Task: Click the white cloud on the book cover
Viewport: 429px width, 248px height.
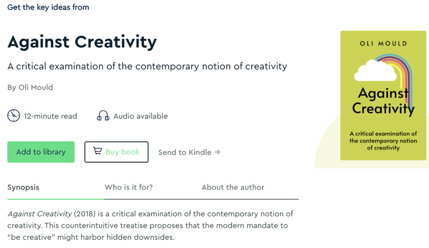Action: (375, 71)
